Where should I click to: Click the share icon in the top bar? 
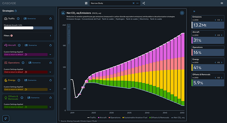coord(144,3)
